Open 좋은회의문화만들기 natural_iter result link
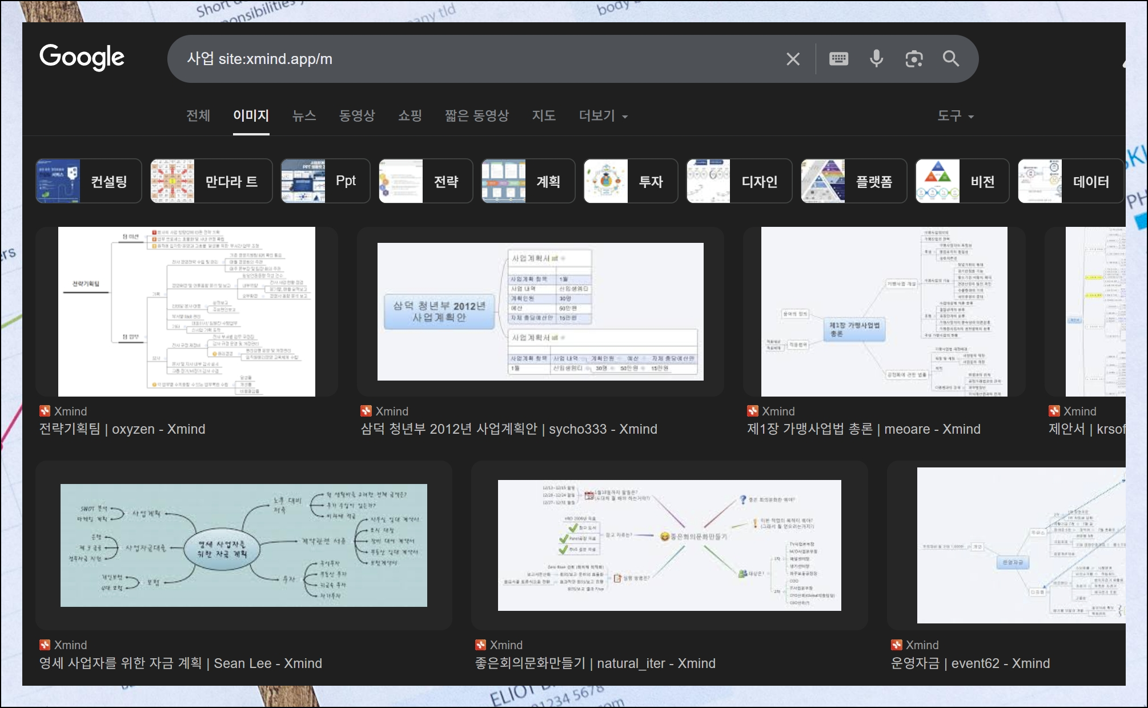The height and width of the screenshot is (708, 1148). [595, 663]
